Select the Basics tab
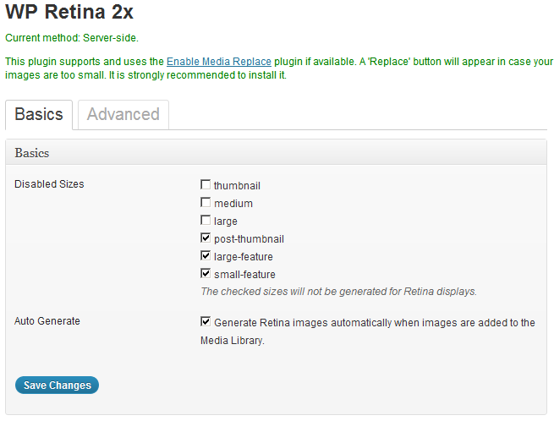The image size is (554, 421). [39, 115]
